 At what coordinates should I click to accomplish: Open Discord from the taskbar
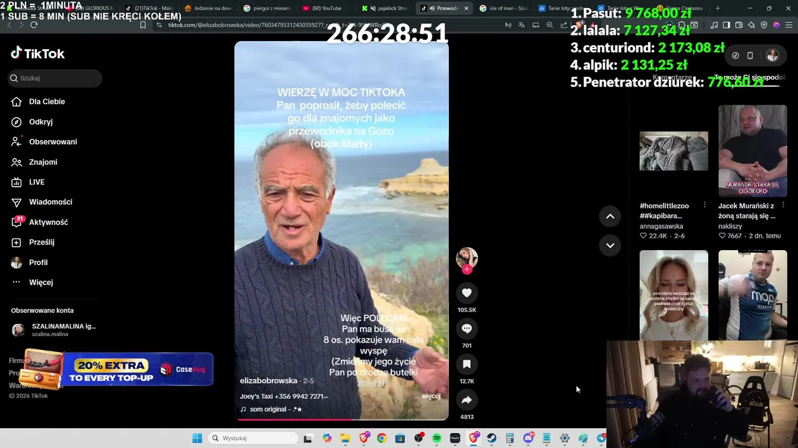[528, 438]
